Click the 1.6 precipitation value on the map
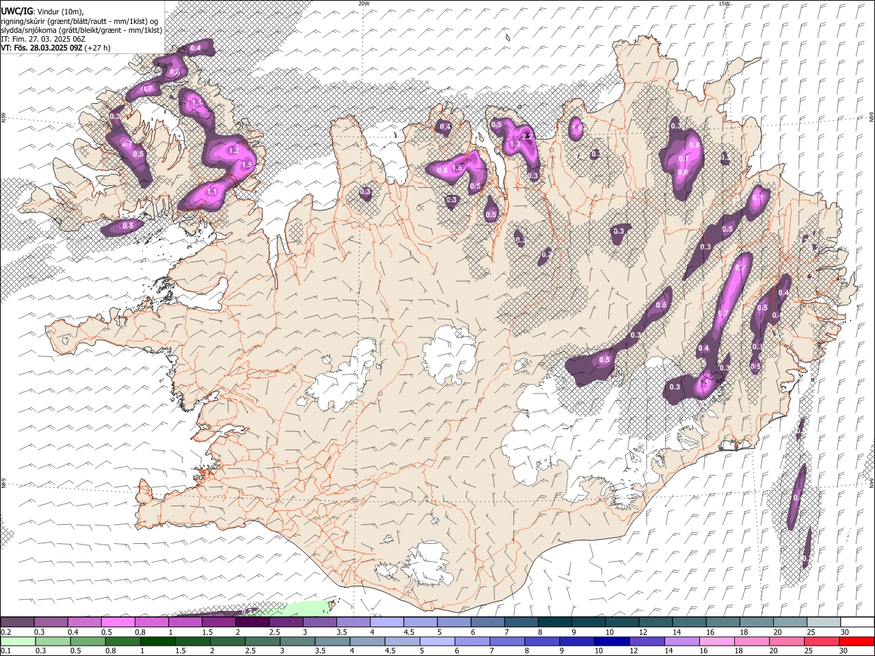Screen dimensions: 875x656 coord(457,168)
